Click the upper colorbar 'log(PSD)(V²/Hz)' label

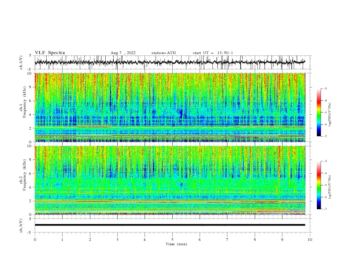[330, 115]
